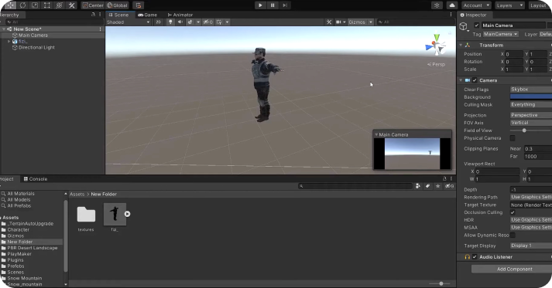Toggle Main Camera active checkbox in Inspector
552x288 pixels.
point(477,25)
